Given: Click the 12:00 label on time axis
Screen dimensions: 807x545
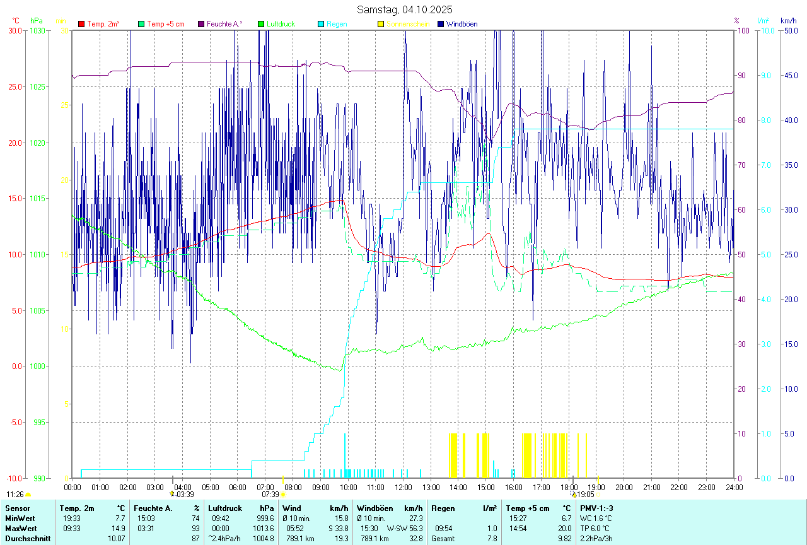Looking at the screenshot, I should [403, 488].
